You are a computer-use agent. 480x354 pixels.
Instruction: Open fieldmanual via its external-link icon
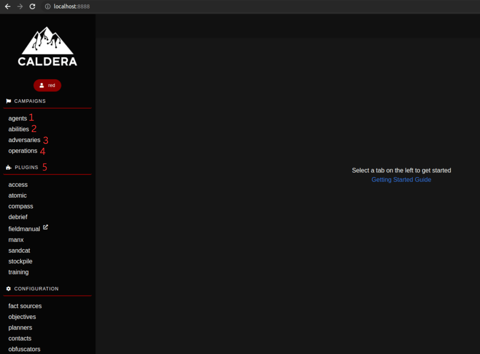pyautogui.click(x=45, y=227)
